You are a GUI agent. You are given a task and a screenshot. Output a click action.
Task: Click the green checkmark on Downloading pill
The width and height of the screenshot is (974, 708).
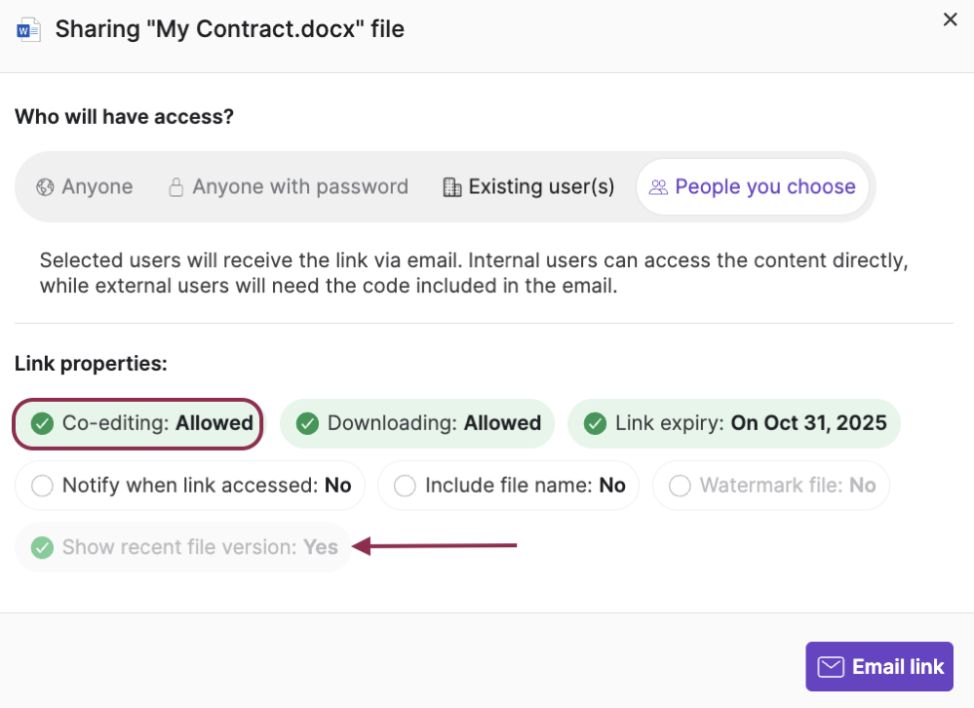pos(307,423)
